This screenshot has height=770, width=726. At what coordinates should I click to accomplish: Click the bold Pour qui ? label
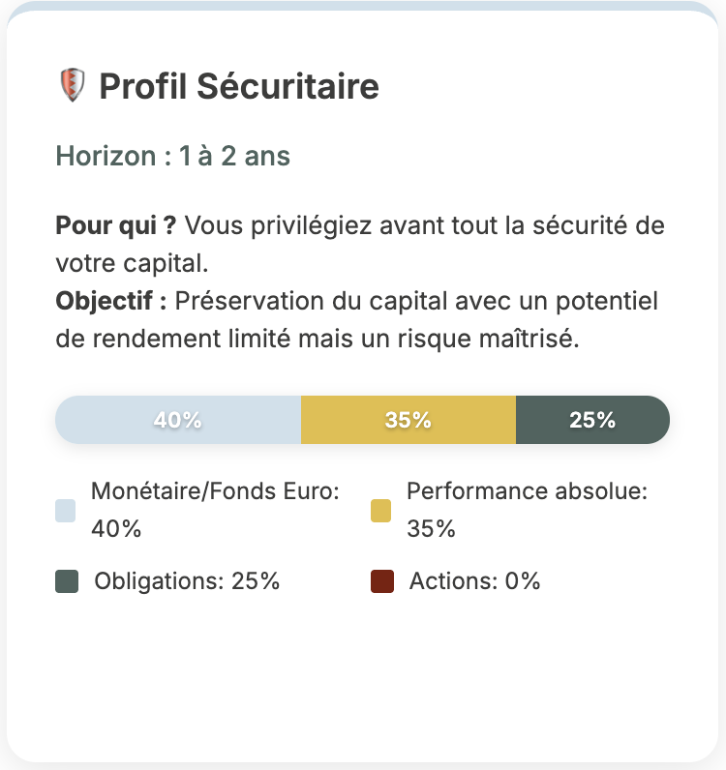point(116,226)
